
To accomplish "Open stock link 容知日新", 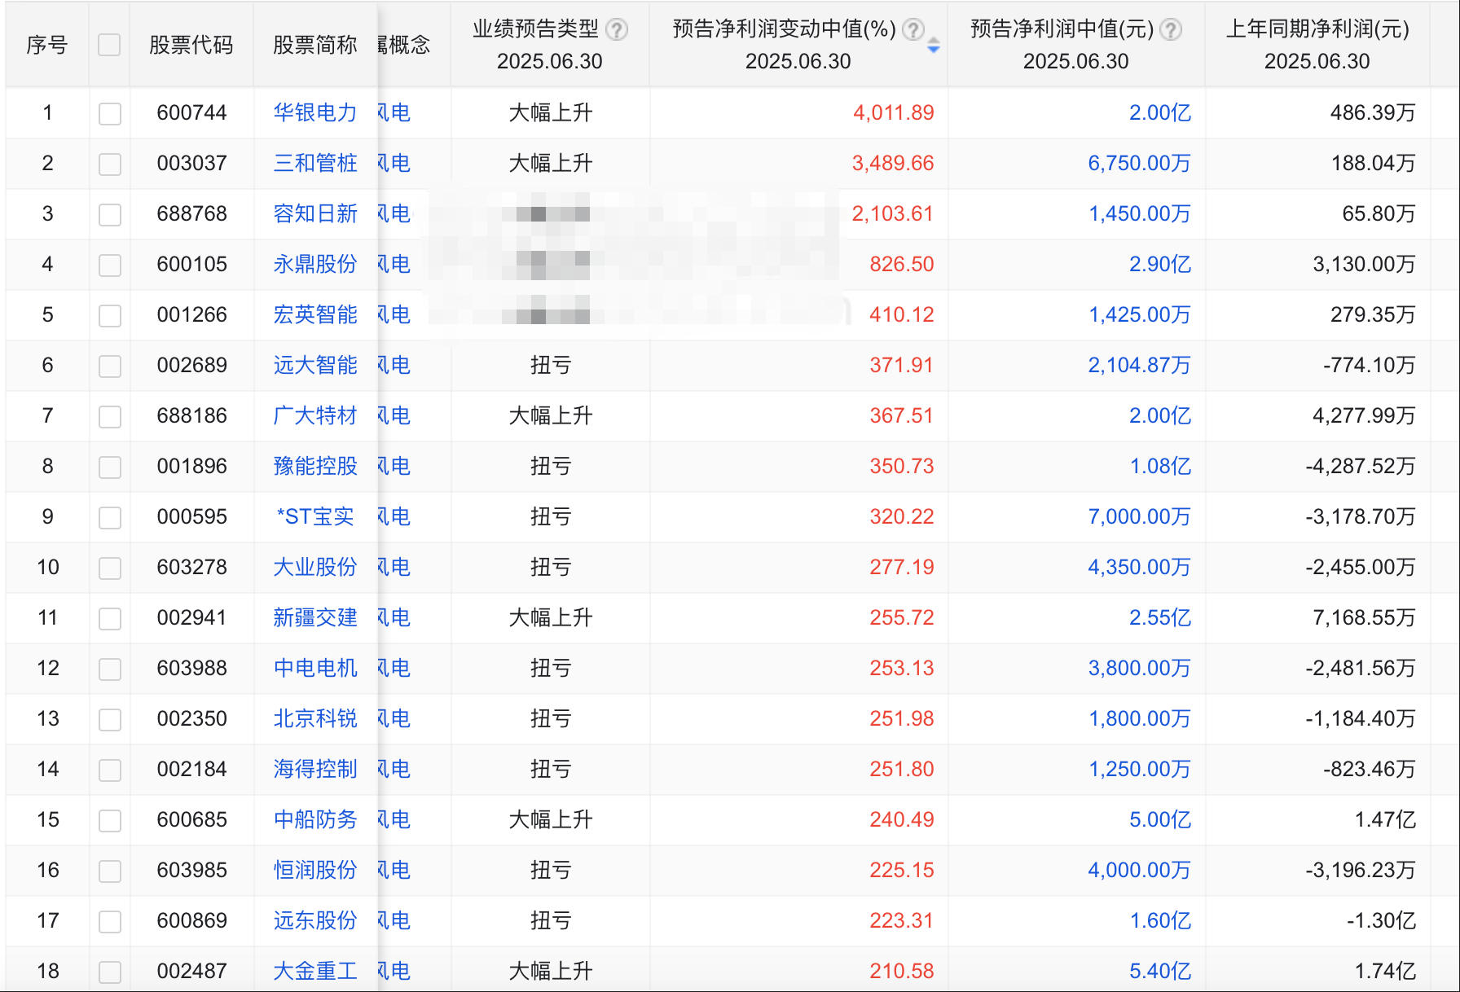I will tap(315, 213).
